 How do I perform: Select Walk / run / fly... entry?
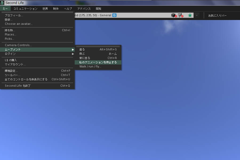(98, 67)
